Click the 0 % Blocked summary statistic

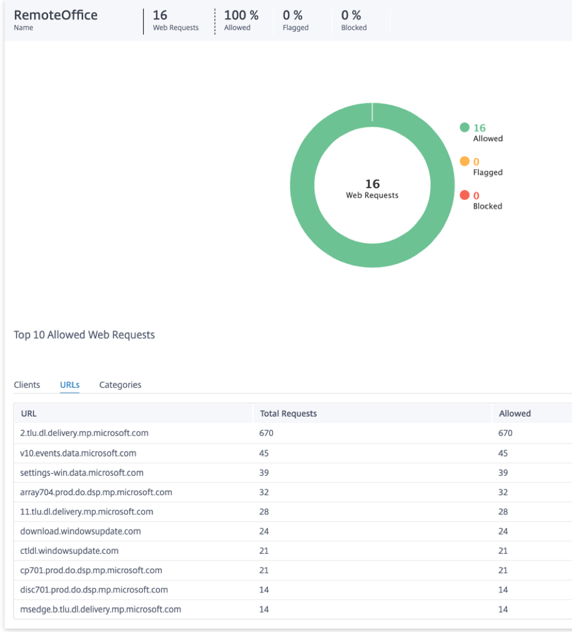tap(354, 19)
